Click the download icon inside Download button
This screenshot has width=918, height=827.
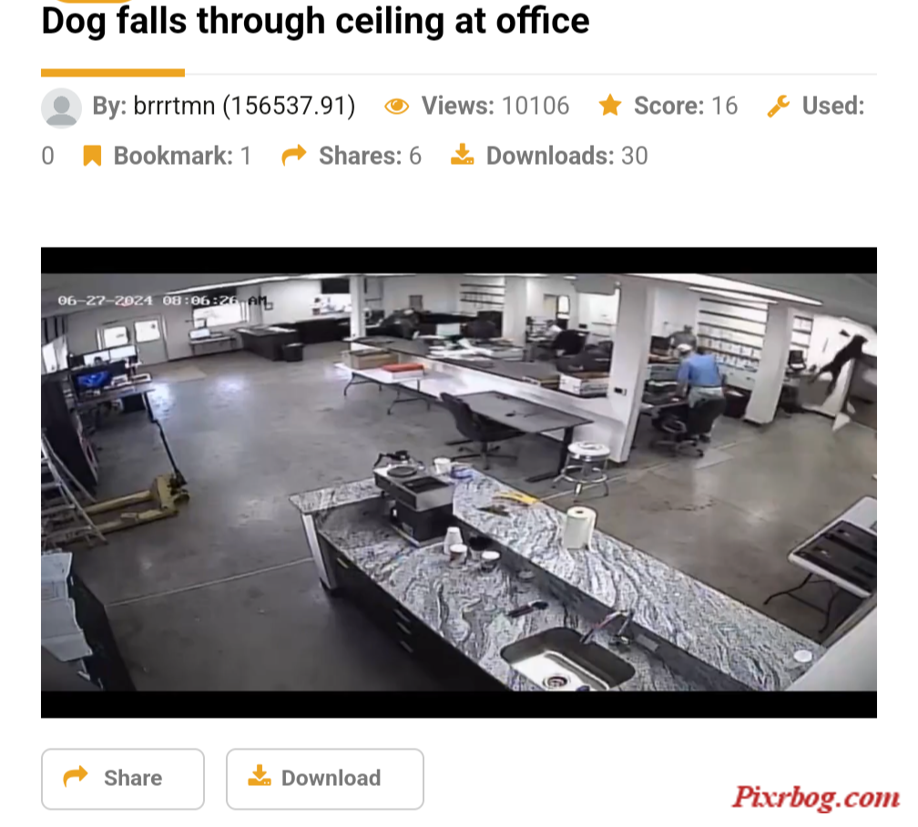click(260, 775)
